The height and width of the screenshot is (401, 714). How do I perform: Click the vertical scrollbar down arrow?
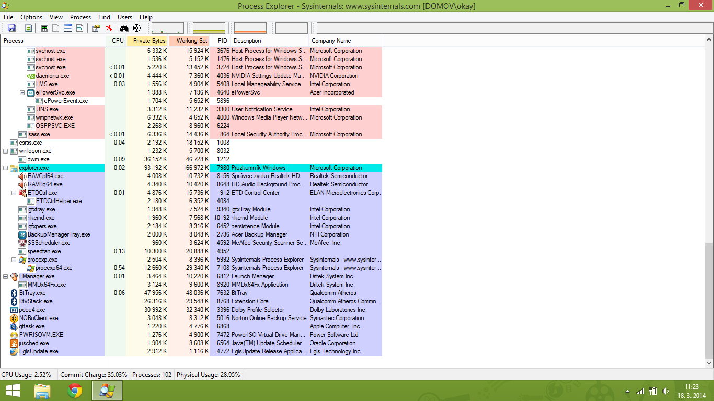(709, 363)
